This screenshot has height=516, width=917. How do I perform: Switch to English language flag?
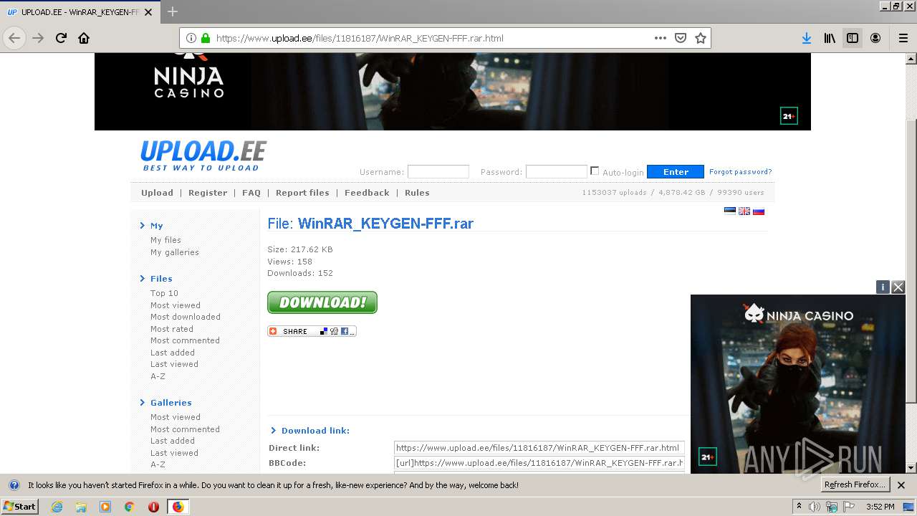click(x=744, y=211)
